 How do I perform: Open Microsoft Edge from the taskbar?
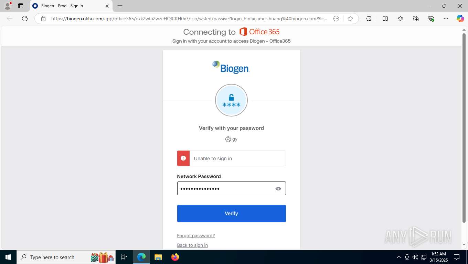click(x=141, y=257)
